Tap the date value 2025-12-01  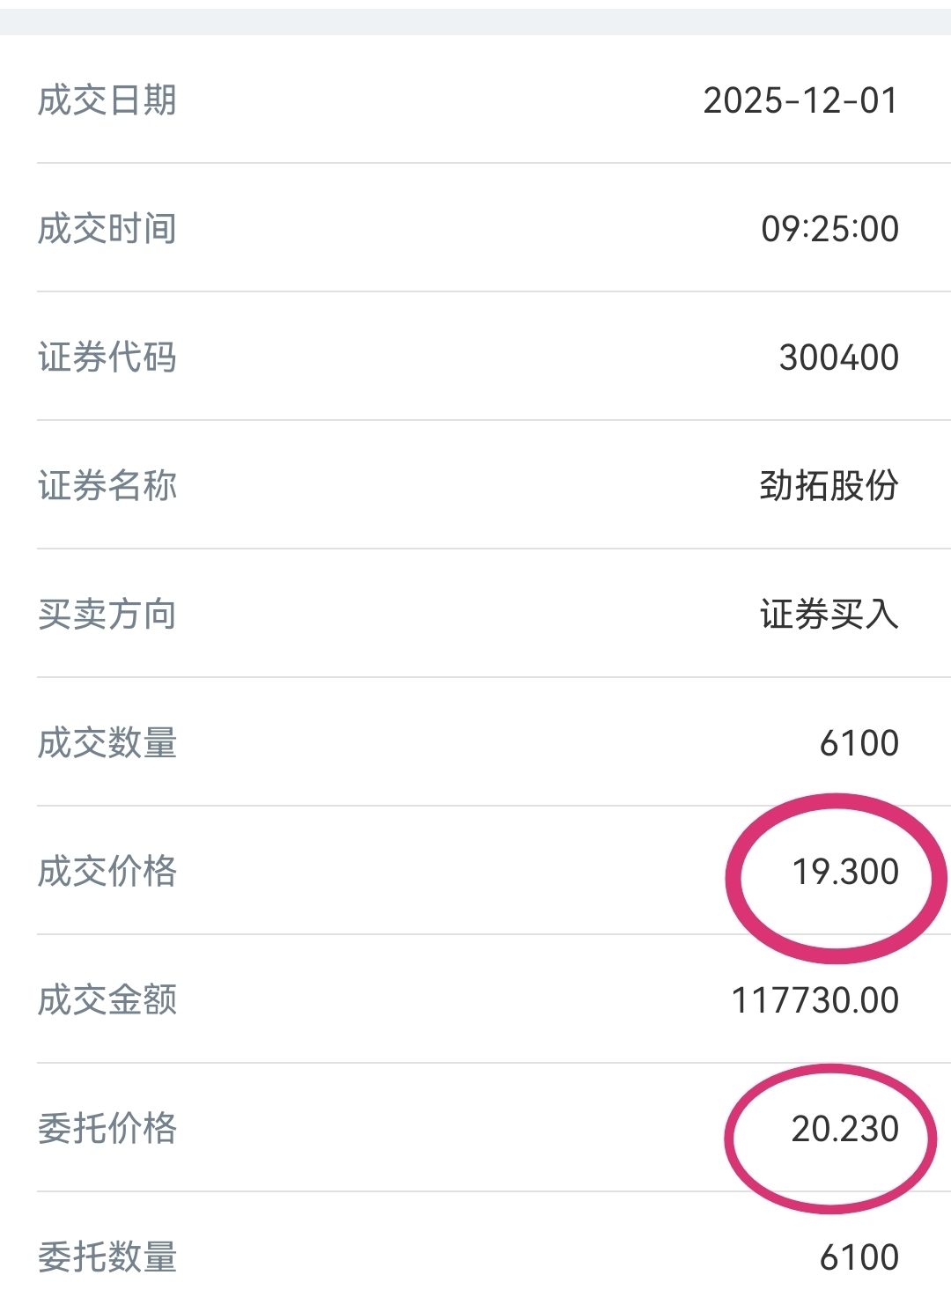click(800, 100)
